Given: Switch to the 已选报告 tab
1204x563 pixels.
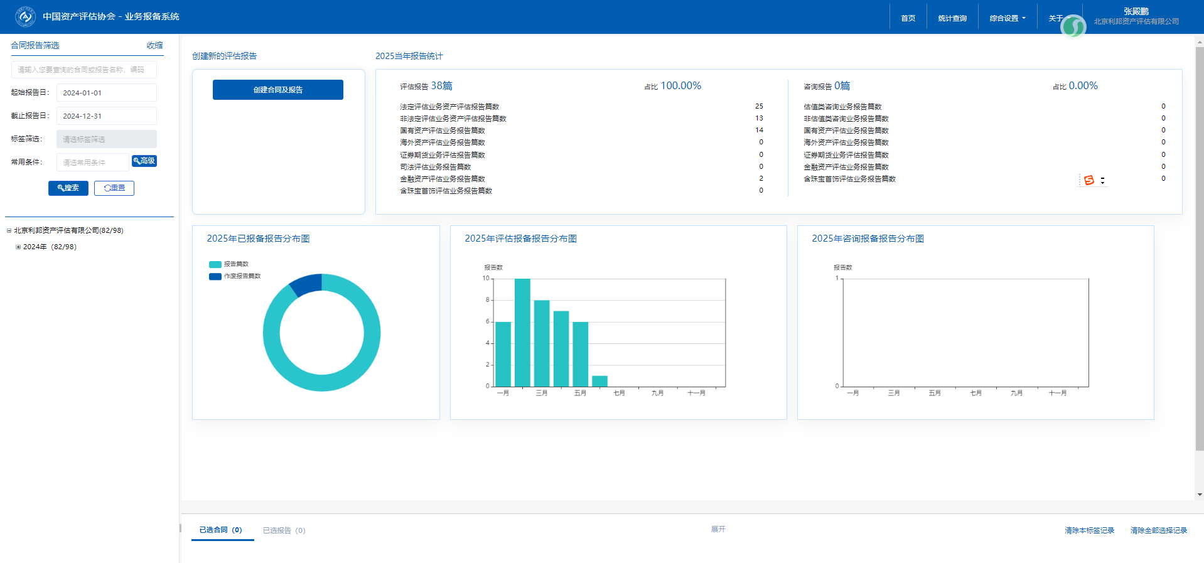Looking at the screenshot, I should 284,530.
